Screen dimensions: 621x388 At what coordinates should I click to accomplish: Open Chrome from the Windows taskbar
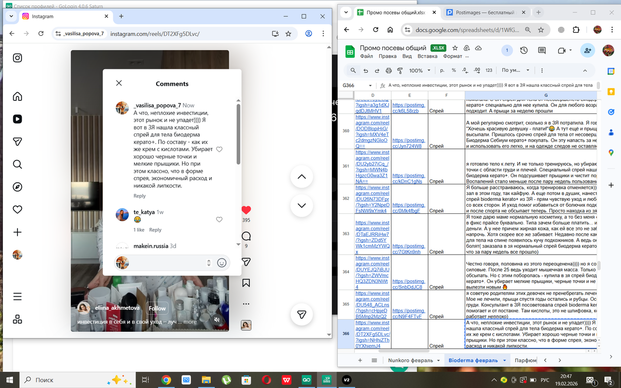[166, 380]
